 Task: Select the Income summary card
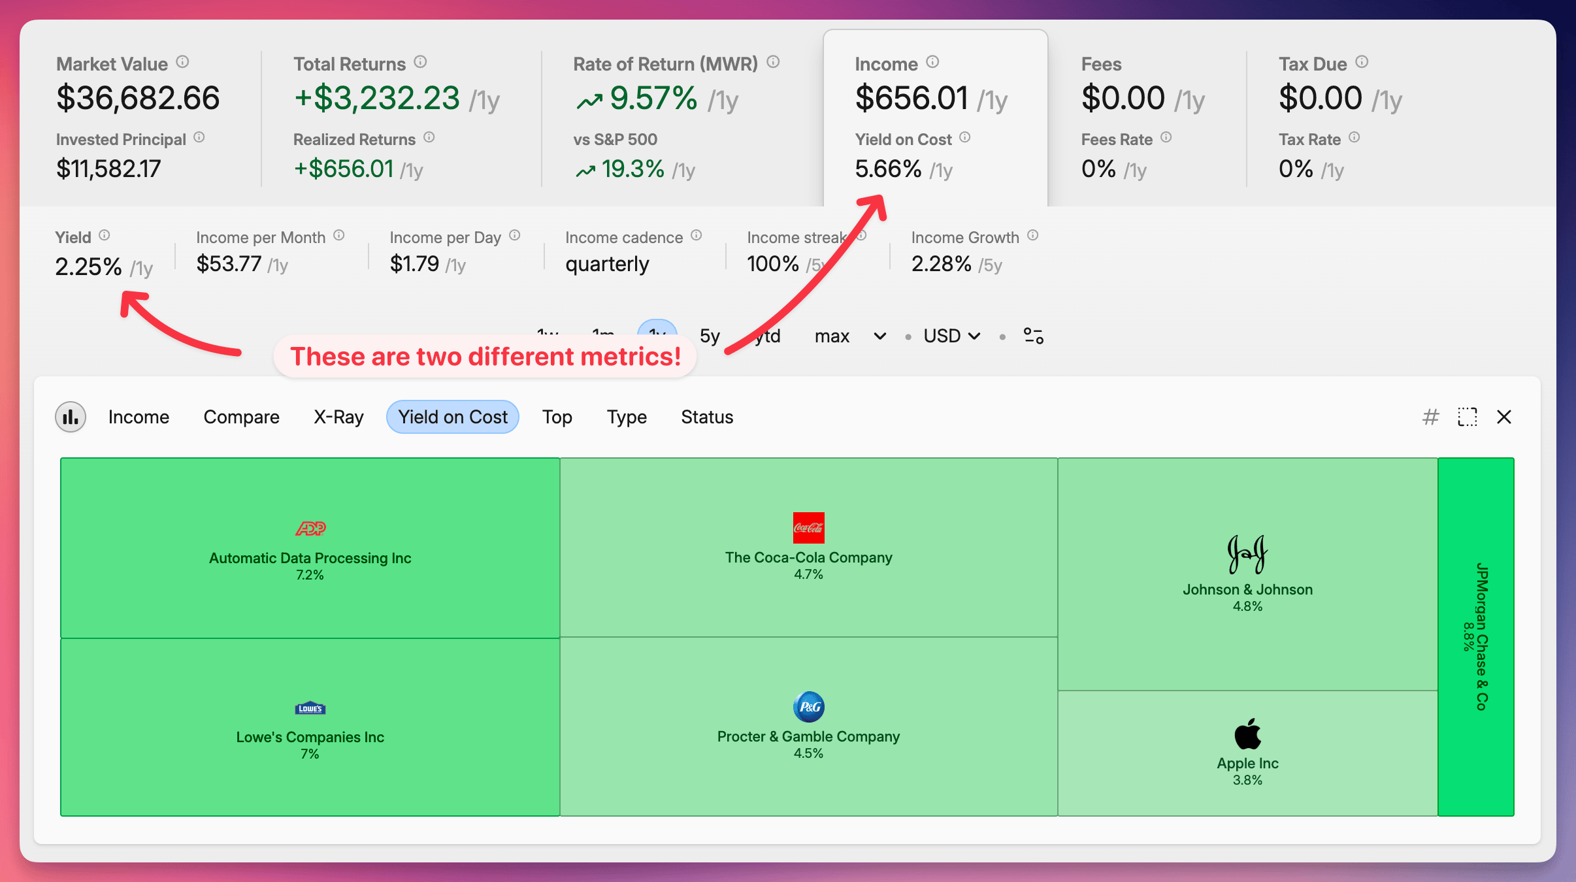tap(936, 118)
